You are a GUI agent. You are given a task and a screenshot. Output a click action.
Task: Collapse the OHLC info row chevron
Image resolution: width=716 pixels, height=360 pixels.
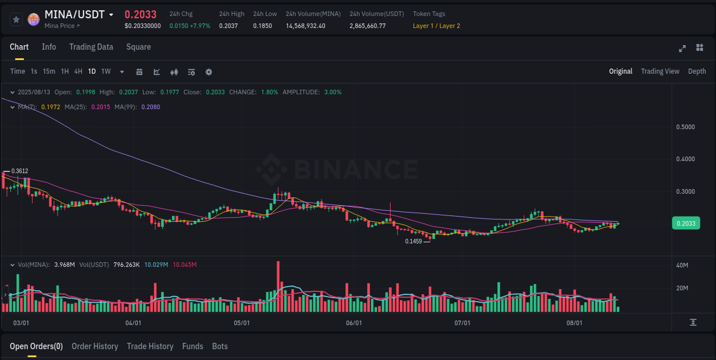(13, 91)
